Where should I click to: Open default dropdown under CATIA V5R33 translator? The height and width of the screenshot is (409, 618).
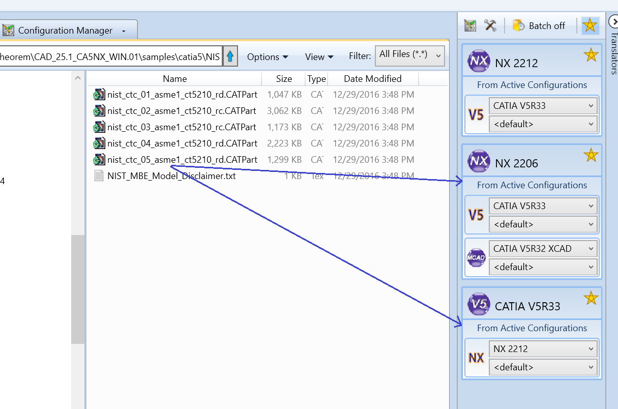(543, 367)
